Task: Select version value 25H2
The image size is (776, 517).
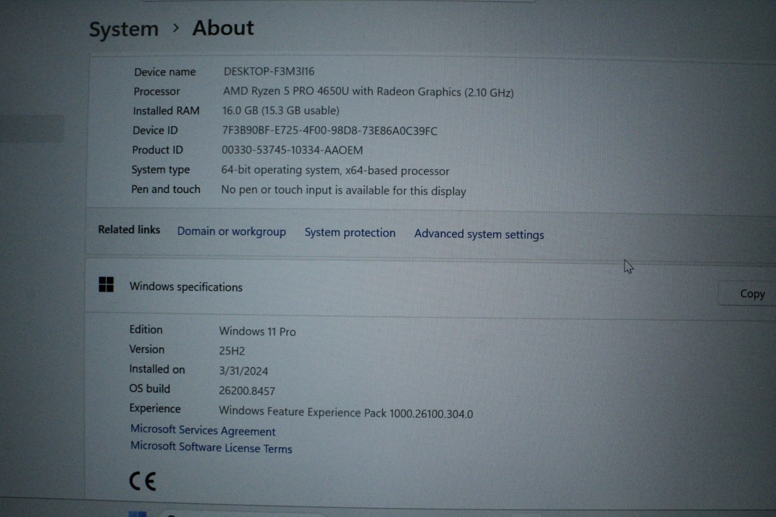Action: (232, 351)
